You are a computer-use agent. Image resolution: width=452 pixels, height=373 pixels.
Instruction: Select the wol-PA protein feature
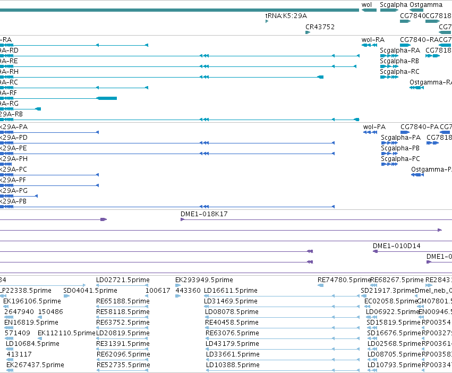tap(370, 132)
